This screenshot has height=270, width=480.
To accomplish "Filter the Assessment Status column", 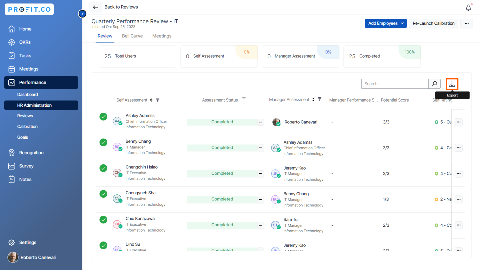I will coord(244,99).
